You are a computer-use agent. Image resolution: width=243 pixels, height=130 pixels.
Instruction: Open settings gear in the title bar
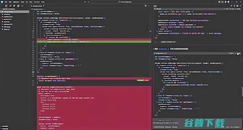(228, 2)
